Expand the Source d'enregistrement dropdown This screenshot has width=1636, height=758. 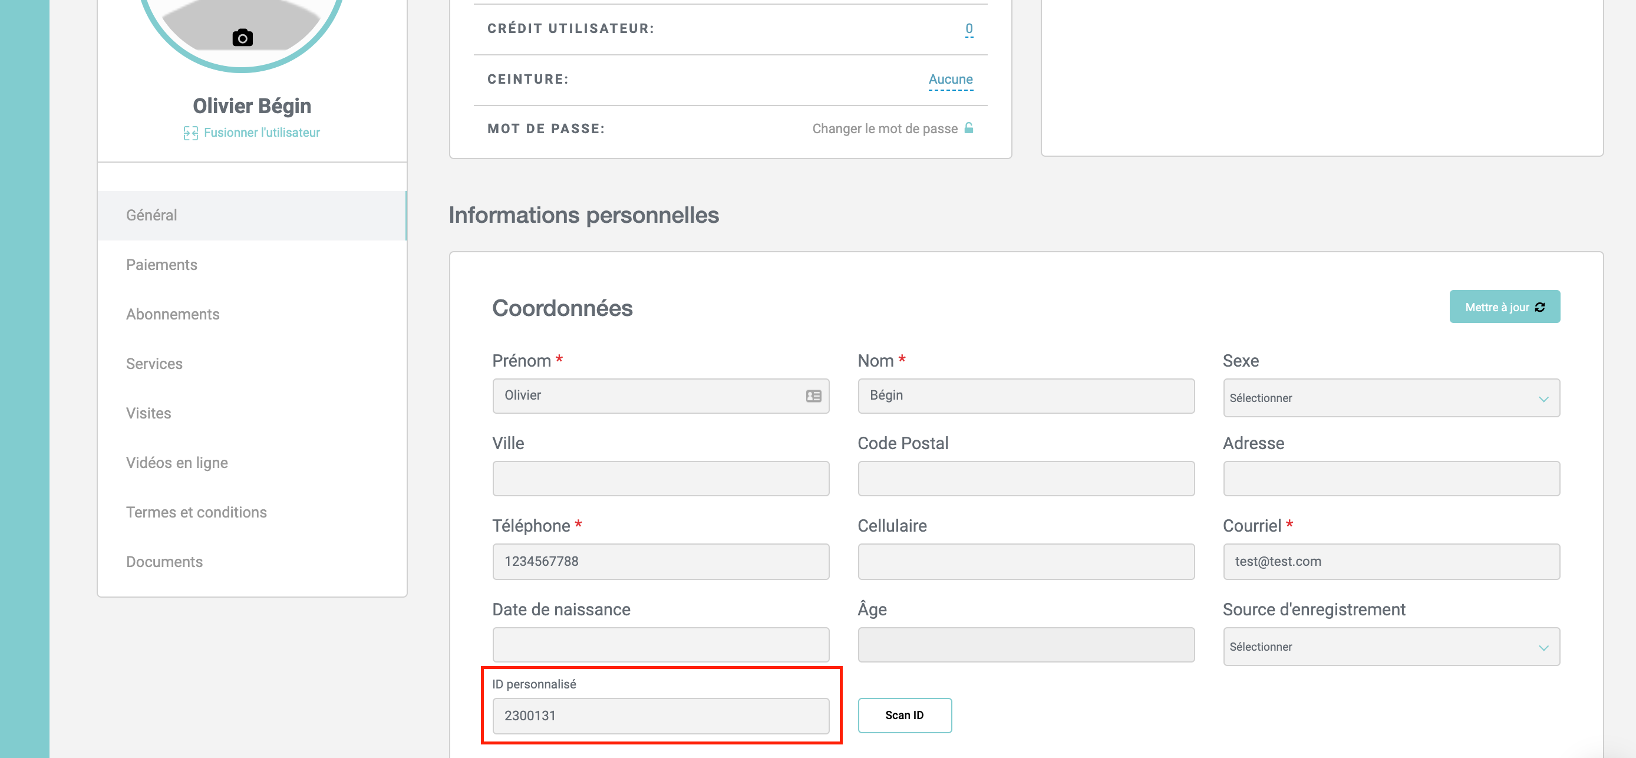point(1390,646)
